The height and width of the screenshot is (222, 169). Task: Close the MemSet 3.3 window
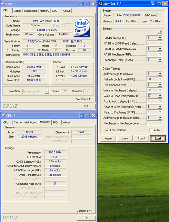point(165,4)
